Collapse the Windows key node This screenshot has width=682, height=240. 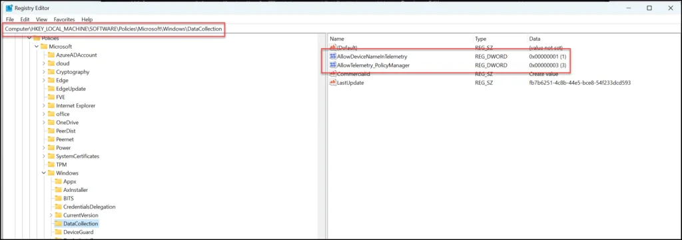point(43,173)
